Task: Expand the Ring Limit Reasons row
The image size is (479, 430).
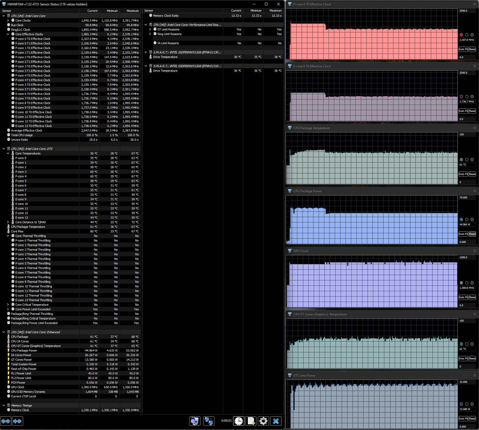Action: (150, 34)
